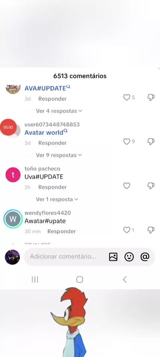Like the Avatar world comment
The width and height of the screenshot is (160, 357).
(x=127, y=142)
